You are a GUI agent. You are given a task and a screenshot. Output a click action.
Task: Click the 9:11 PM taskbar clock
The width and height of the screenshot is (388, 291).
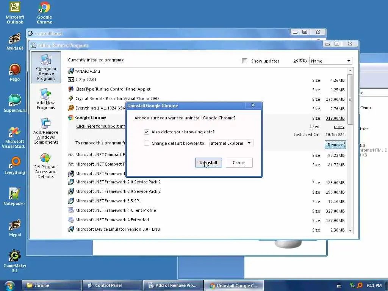tap(374, 285)
